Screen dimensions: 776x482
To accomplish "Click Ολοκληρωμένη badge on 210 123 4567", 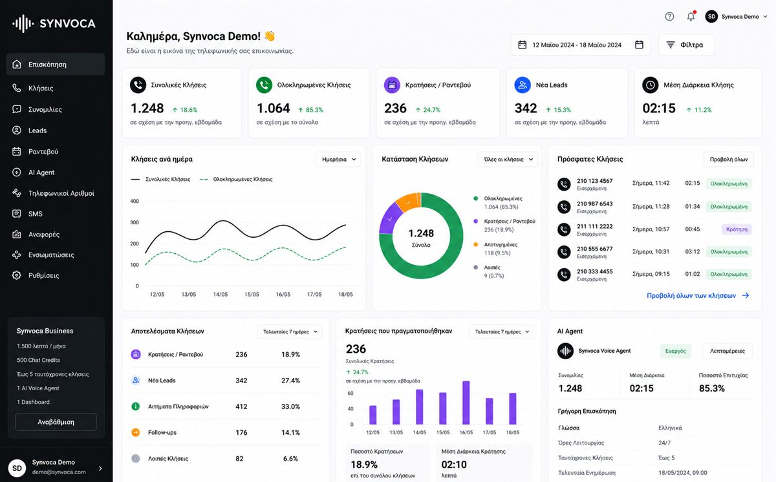I will [x=729, y=183].
